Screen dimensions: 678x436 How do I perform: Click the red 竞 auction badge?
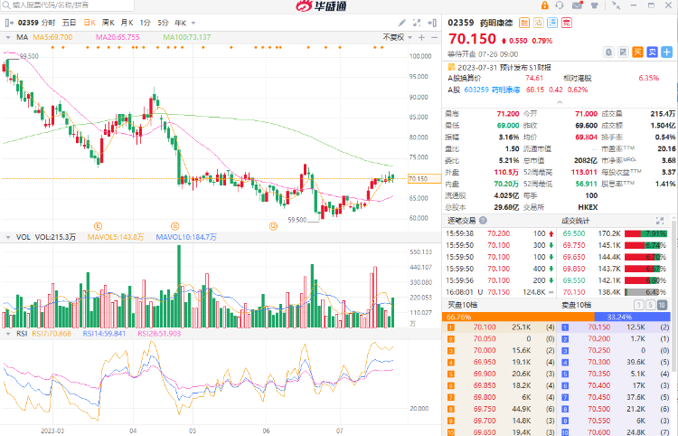(x=567, y=23)
